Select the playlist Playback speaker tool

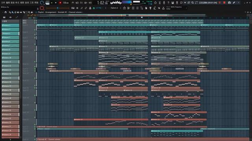(32, 12)
